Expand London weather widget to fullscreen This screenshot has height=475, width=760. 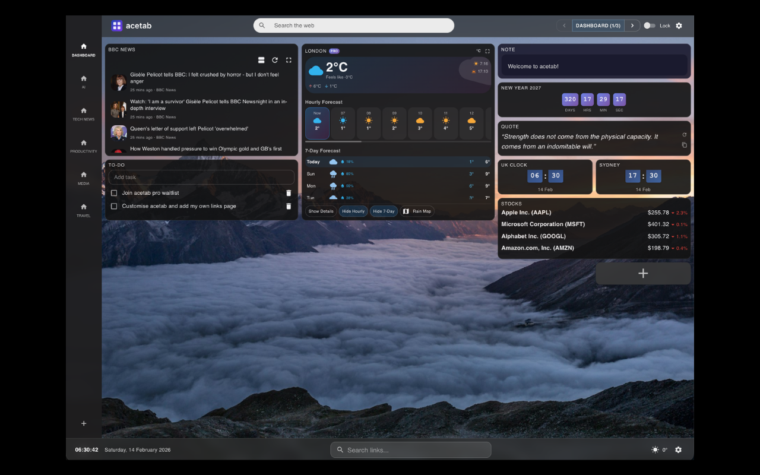coord(487,51)
